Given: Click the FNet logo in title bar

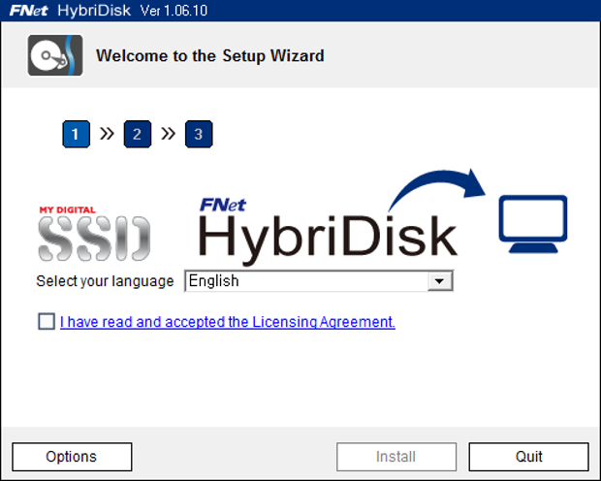Looking at the screenshot, I should [x=29, y=11].
